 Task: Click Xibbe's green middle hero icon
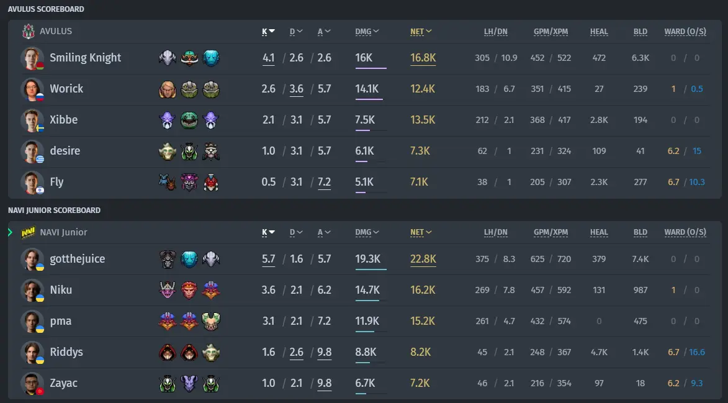pos(189,120)
